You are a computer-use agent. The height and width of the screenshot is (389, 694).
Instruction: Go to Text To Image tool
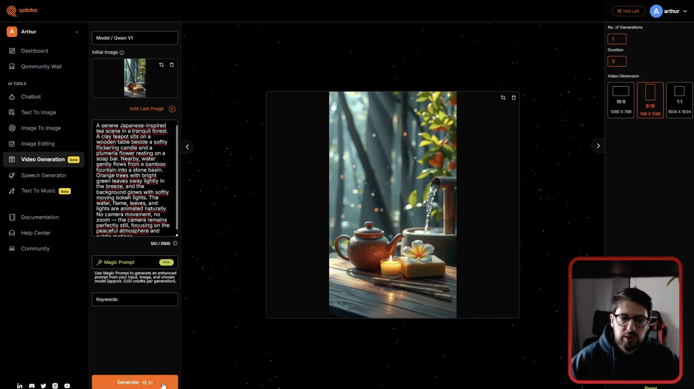pos(39,112)
